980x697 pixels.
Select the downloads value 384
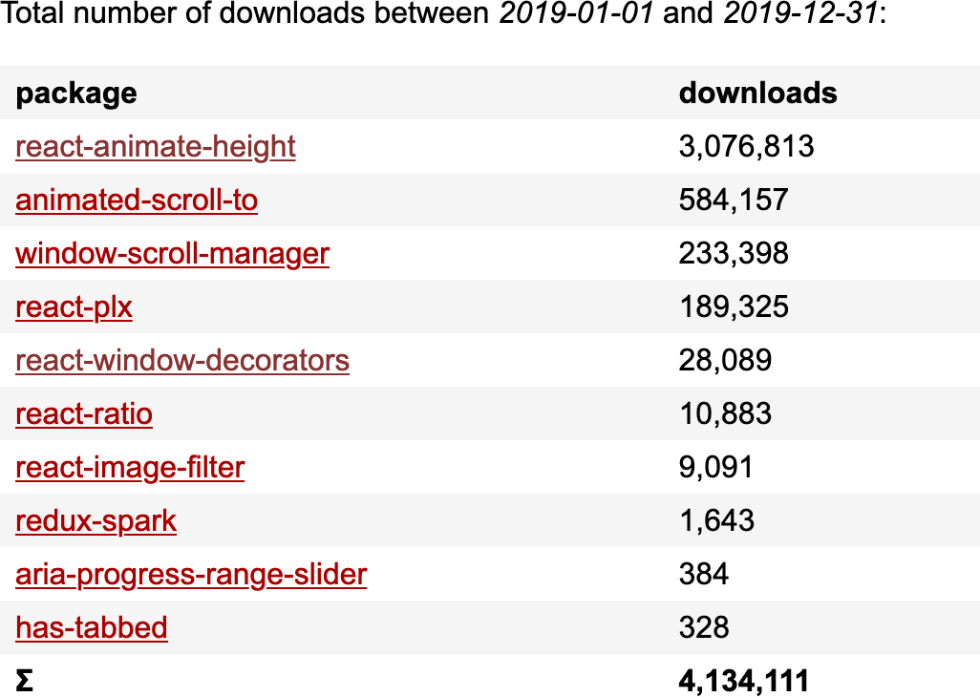[x=704, y=574]
